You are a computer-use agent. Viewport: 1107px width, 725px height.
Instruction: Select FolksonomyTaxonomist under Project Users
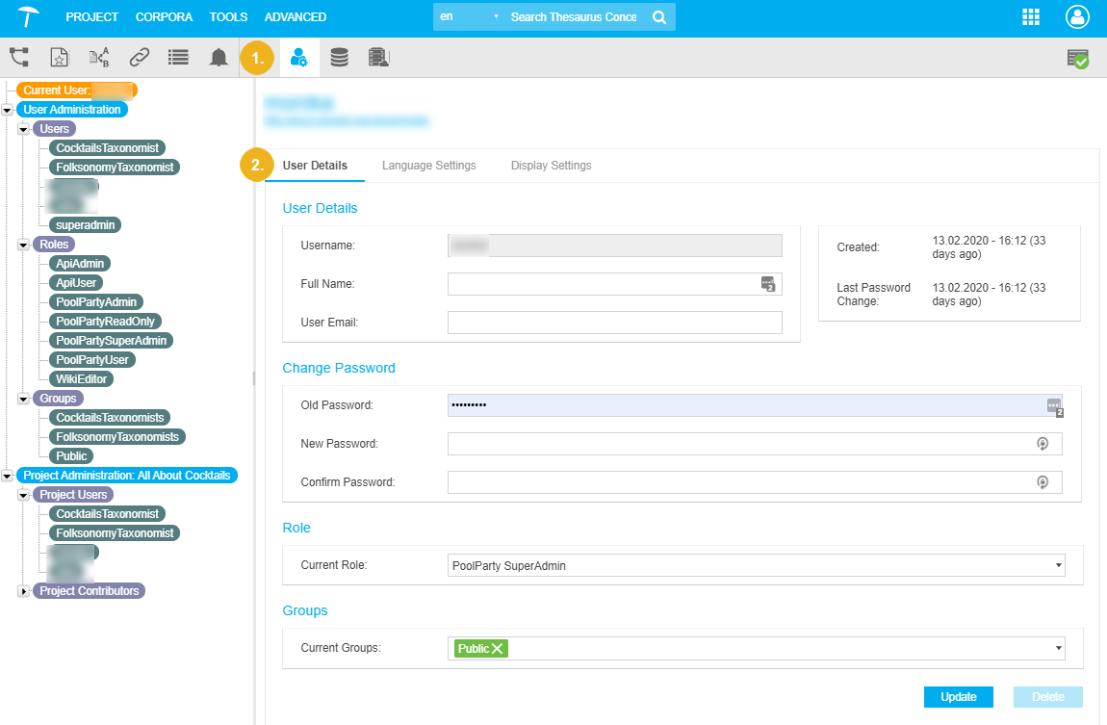(115, 533)
